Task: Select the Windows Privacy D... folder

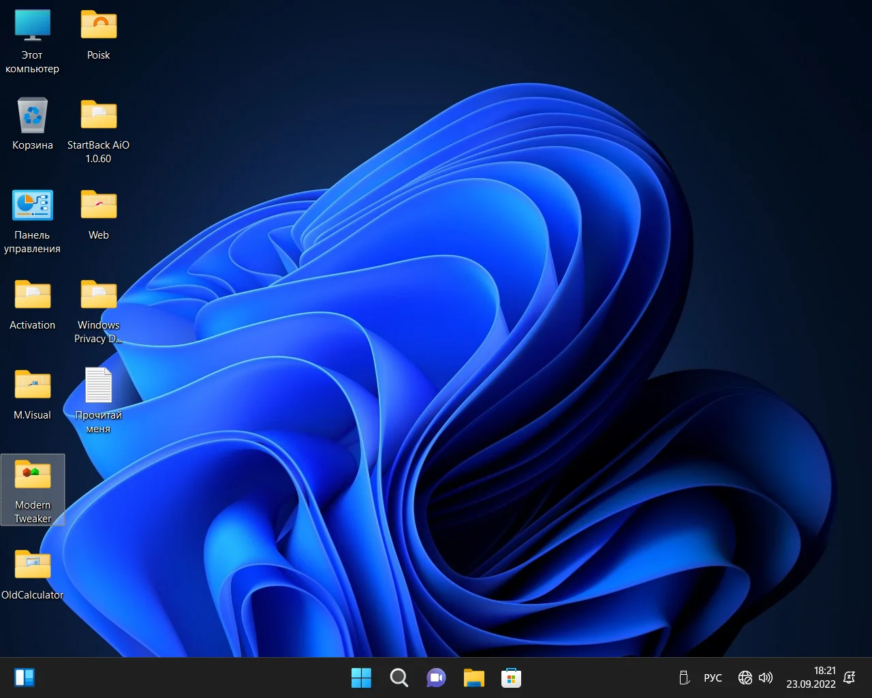Action: click(x=98, y=296)
